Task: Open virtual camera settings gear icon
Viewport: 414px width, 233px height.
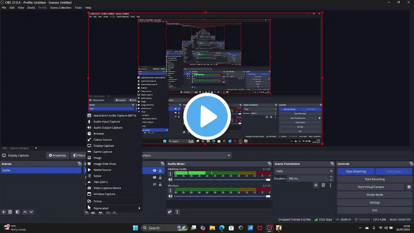Action: (x=409, y=187)
